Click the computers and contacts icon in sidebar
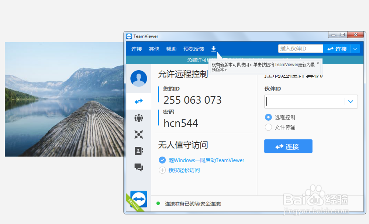This screenshot has width=369, height=224. (x=138, y=151)
